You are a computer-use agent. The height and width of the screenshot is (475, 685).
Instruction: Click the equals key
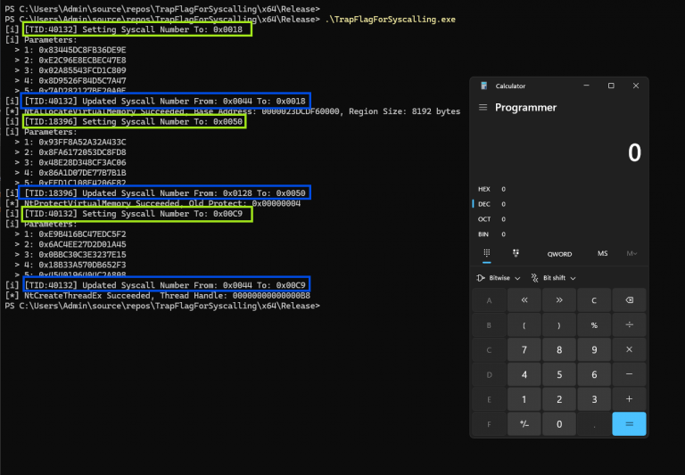click(x=629, y=424)
